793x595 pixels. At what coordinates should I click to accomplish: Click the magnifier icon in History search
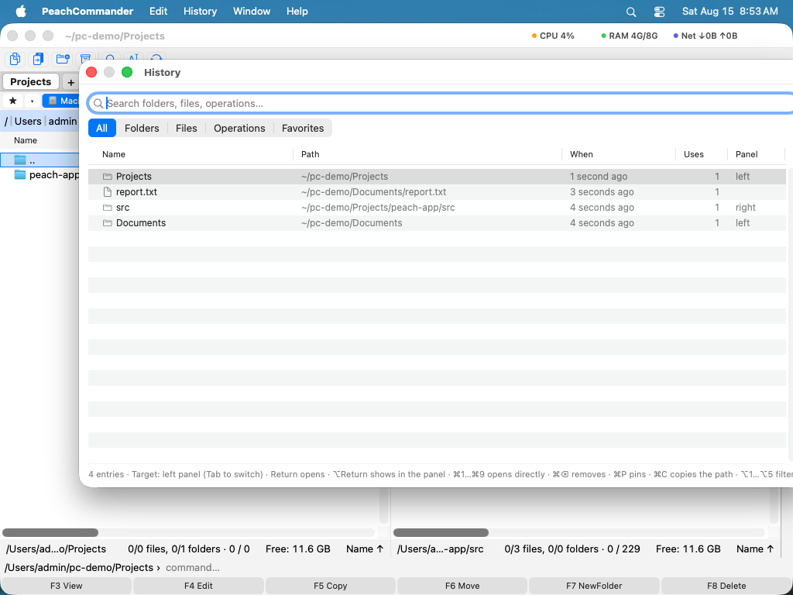tap(98, 104)
